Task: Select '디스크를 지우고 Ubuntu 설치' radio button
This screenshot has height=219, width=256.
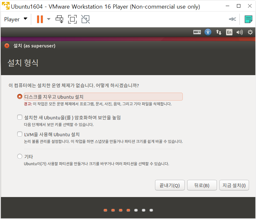Action: coord(20,96)
